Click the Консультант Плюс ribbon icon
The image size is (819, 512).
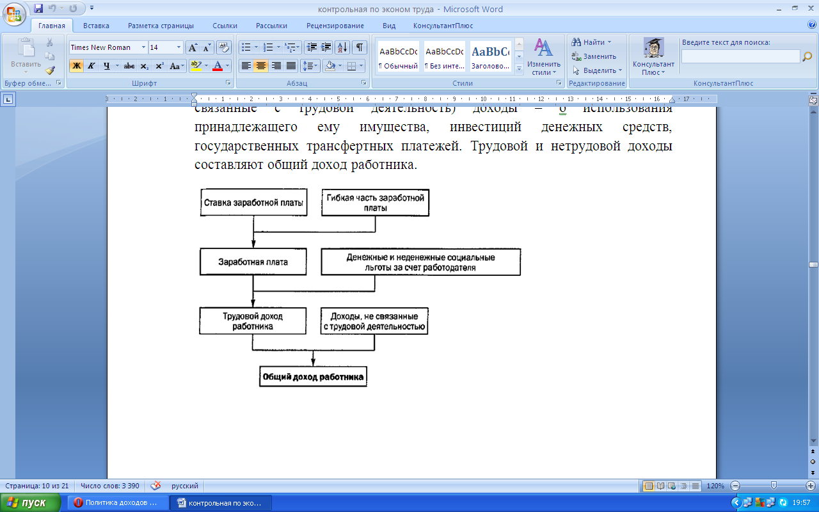click(x=653, y=56)
